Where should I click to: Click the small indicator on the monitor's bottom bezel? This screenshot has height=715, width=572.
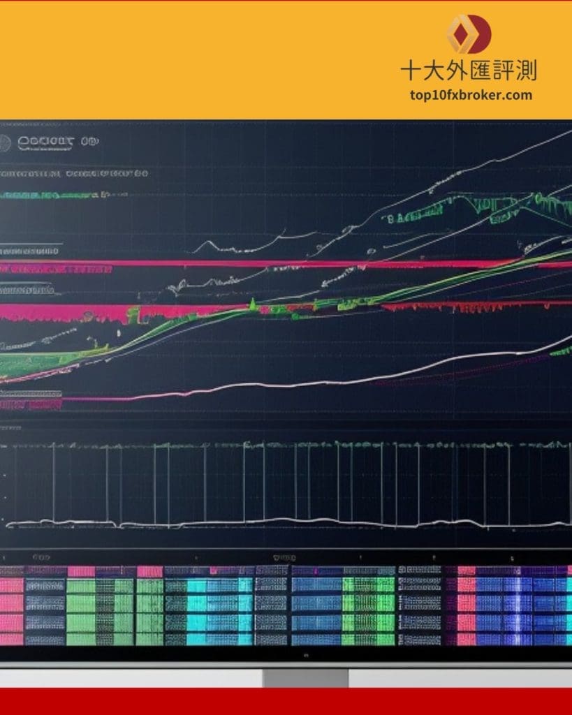click(x=305, y=656)
